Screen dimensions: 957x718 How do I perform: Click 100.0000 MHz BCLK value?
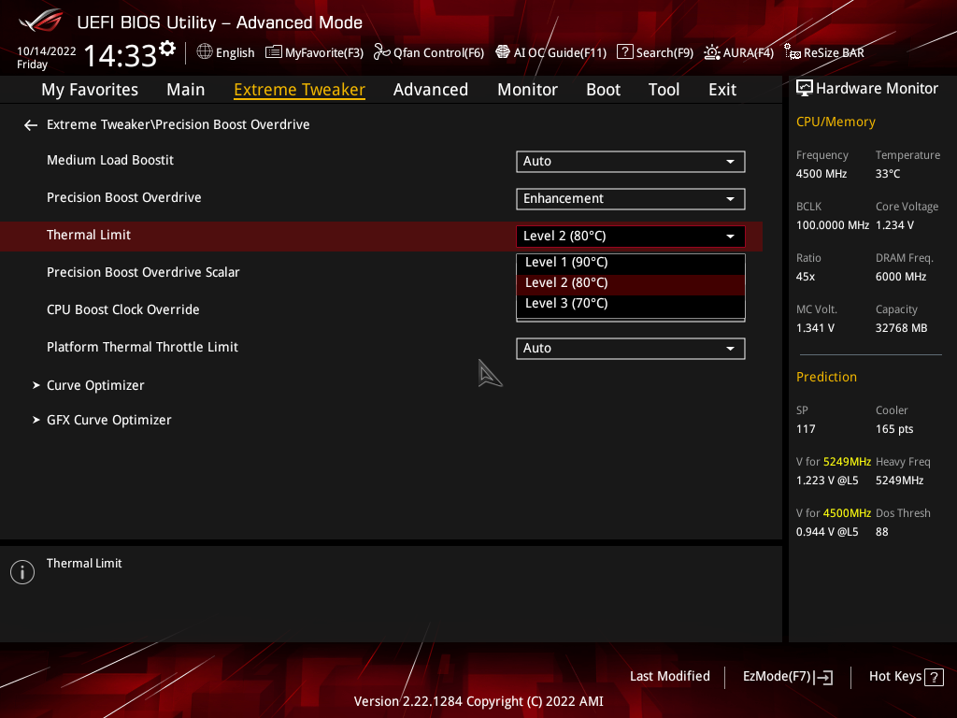point(833,225)
